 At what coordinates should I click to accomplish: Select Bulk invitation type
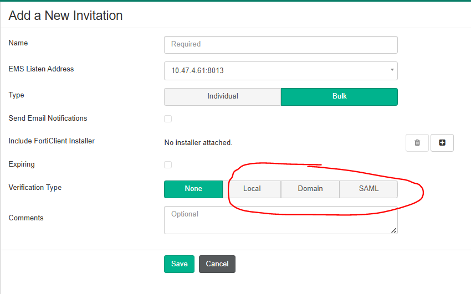click(340, 96)
